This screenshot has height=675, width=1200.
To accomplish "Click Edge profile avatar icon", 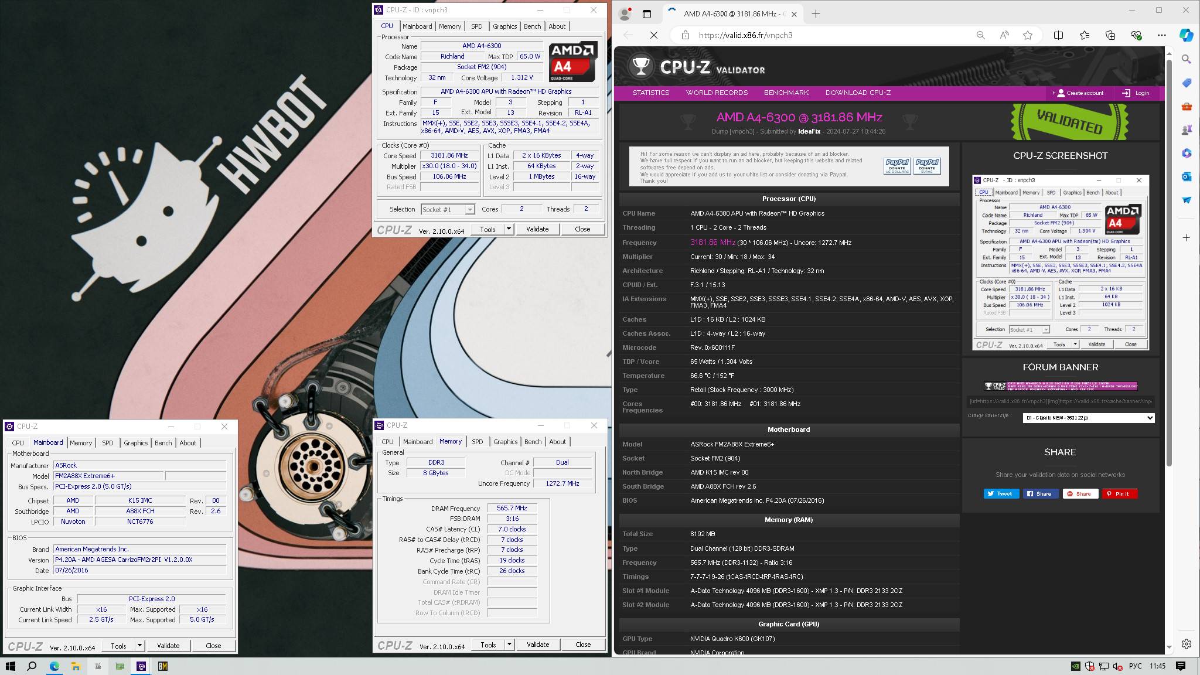I will [x=625, y=13].
